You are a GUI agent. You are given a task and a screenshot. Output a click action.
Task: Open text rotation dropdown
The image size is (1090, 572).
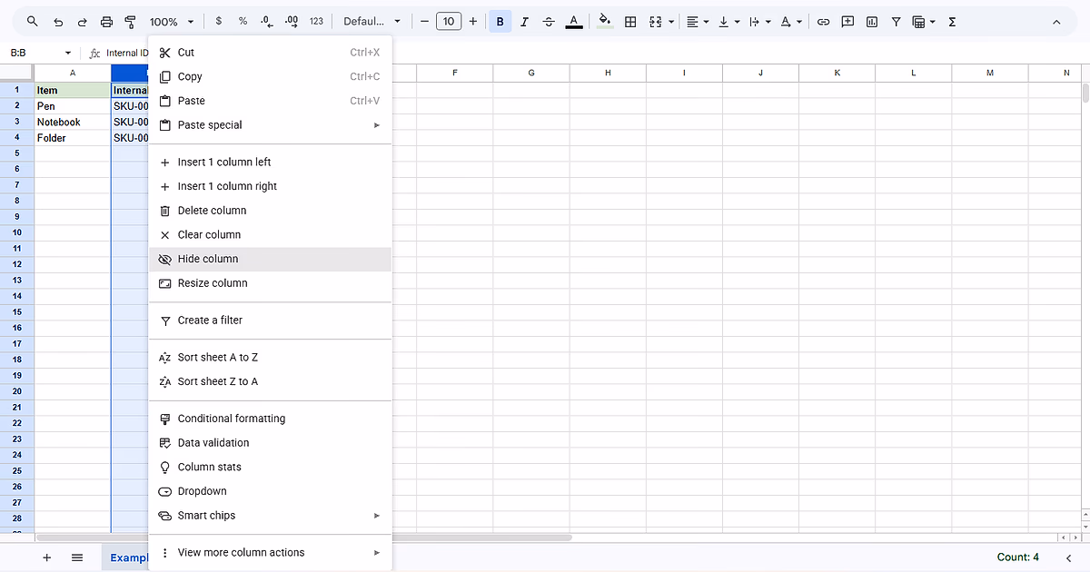pos(790,22)
